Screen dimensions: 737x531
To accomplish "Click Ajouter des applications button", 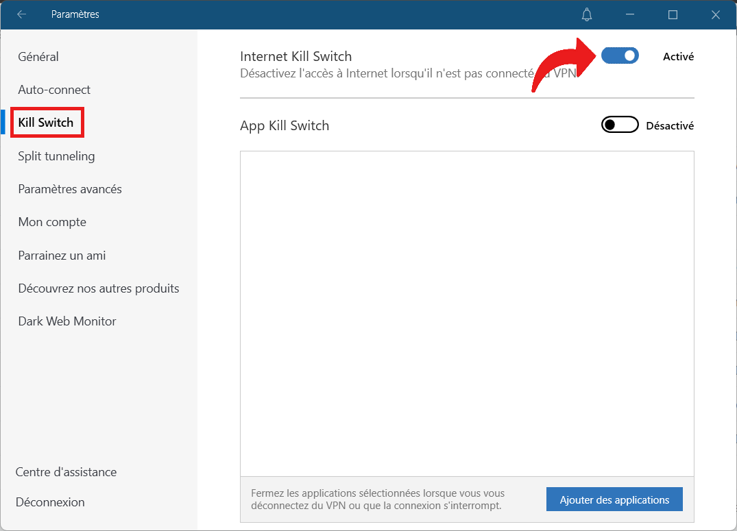I will click(614, 499).
